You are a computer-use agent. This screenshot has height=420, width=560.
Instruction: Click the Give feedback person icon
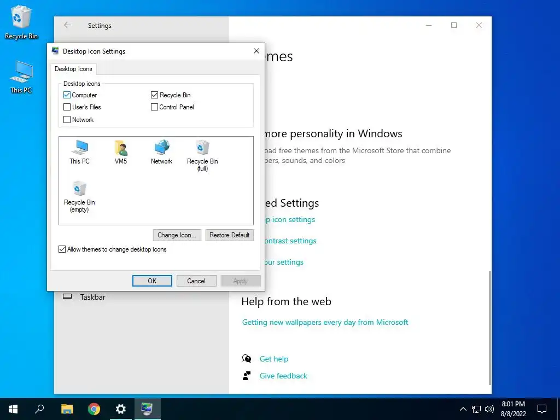[x=247, y=376]
